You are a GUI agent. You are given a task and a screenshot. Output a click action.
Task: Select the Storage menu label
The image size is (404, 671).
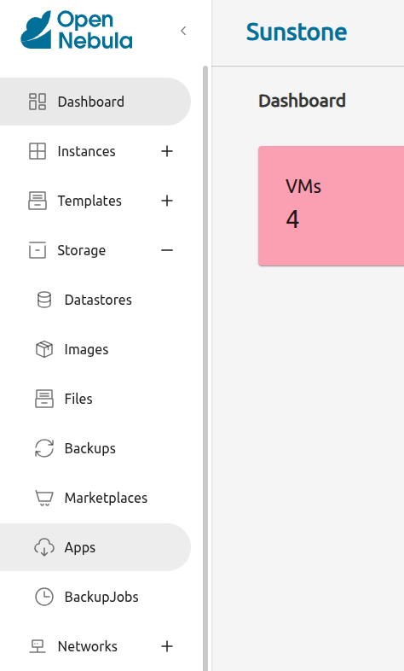tap(82, 250)
